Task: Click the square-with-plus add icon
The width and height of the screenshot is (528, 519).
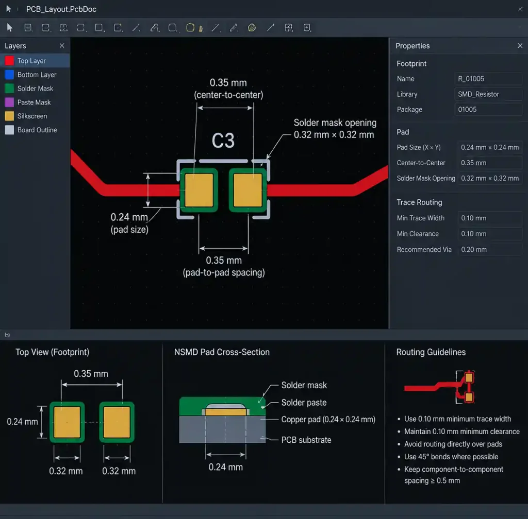Action: pyautogui.click(x=307, y=28)
